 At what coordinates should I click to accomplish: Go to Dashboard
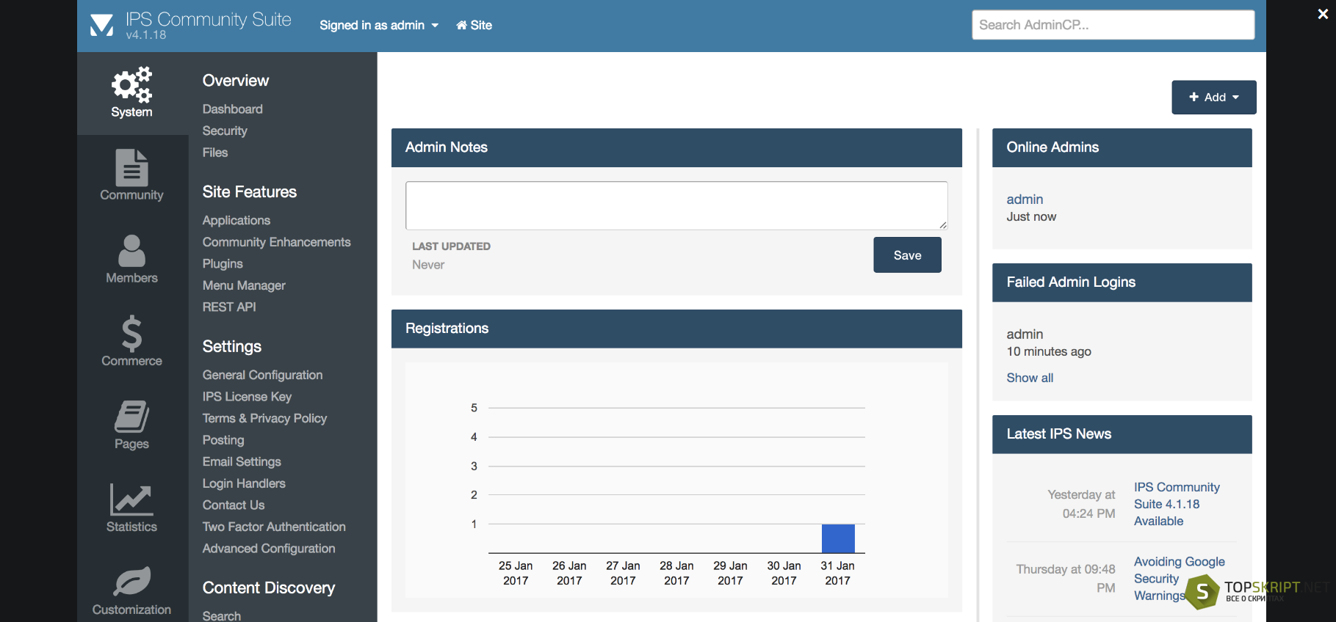pos(233,109)
